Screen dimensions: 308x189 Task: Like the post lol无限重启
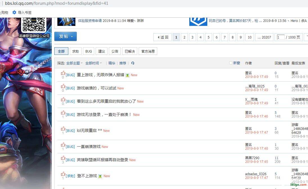[63, 129]
